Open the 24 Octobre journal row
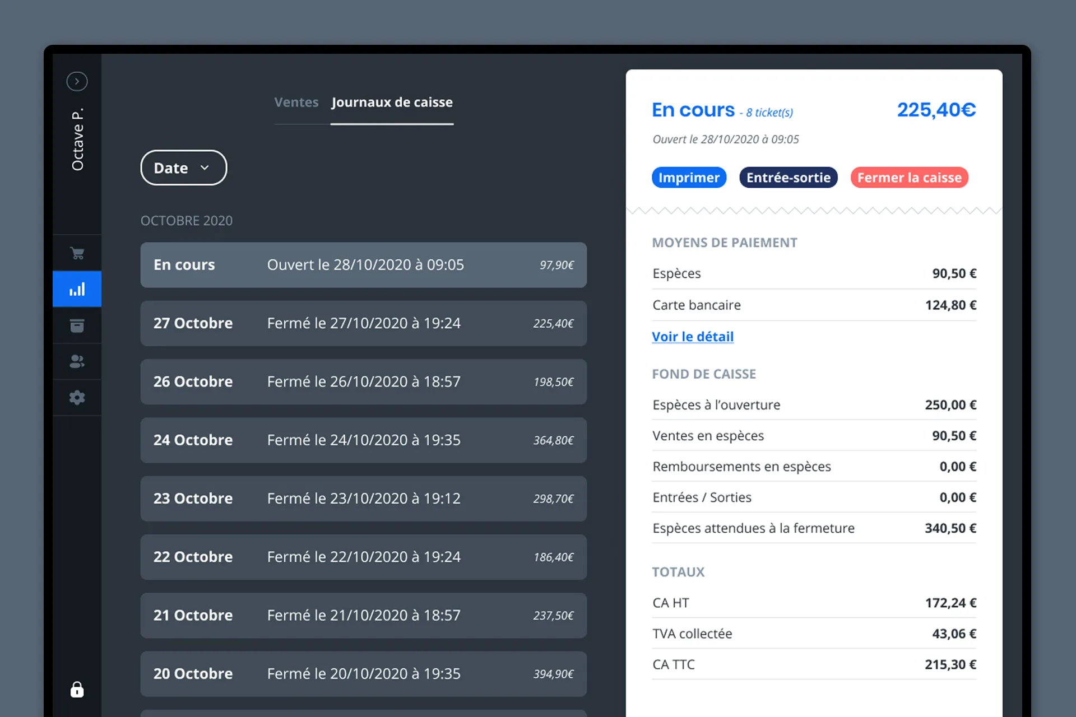Image resolution: width=1076 pixels, height=717 pixels. [x=363, y=440]
